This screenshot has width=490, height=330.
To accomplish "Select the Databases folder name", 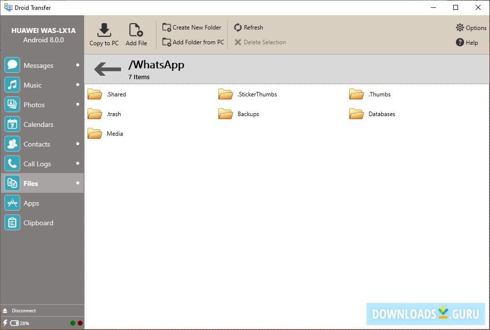I will [x=382, y=114].
